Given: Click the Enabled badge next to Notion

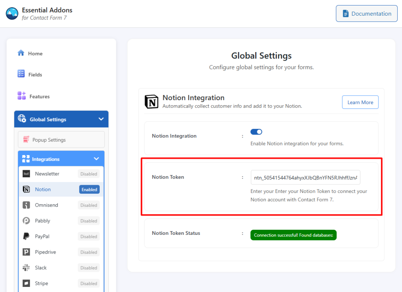Looking at the screenshot, I should coord(89,189).
